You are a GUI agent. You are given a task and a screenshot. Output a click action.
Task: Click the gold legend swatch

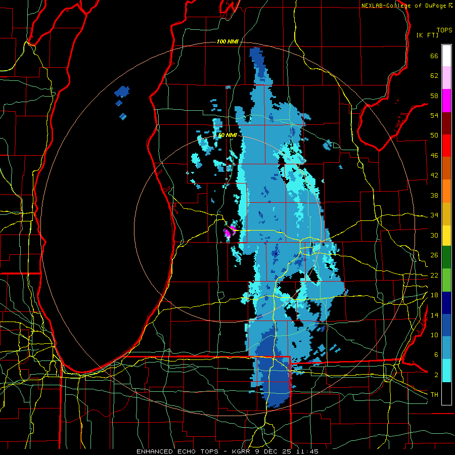446,214
